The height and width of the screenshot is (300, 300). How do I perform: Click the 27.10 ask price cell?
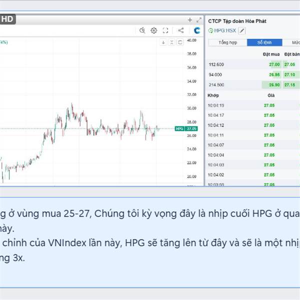coord(289,74)
